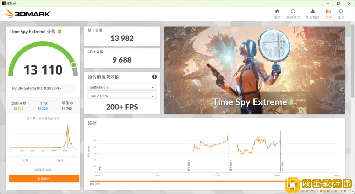
Task: Click the info icon in 预估的游戏效能 panel
Action: tap(154, 77)
